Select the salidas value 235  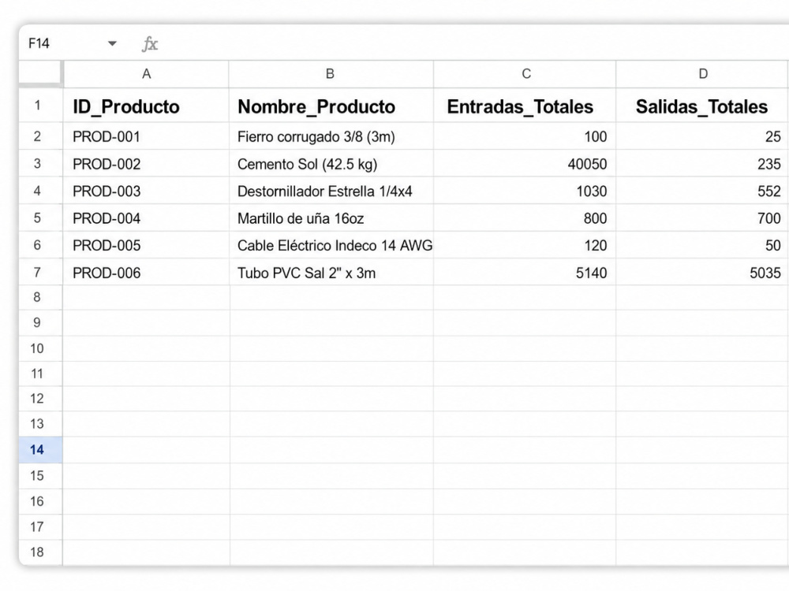[x=702, y=163]
